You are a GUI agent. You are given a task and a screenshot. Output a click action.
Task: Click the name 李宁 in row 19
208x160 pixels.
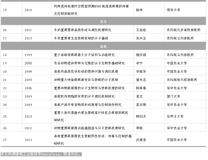click(x=139, y=63)
